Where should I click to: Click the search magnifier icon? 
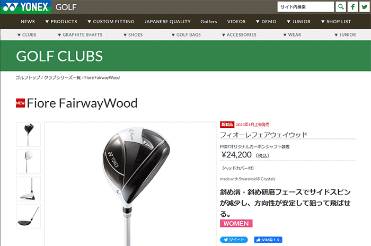coord(341,7)
